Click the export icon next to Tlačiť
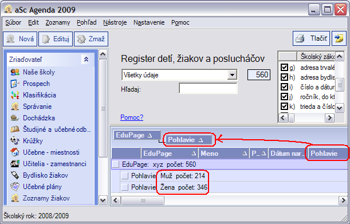This screenshot has height=224, width=350. (x=339, y=38)
